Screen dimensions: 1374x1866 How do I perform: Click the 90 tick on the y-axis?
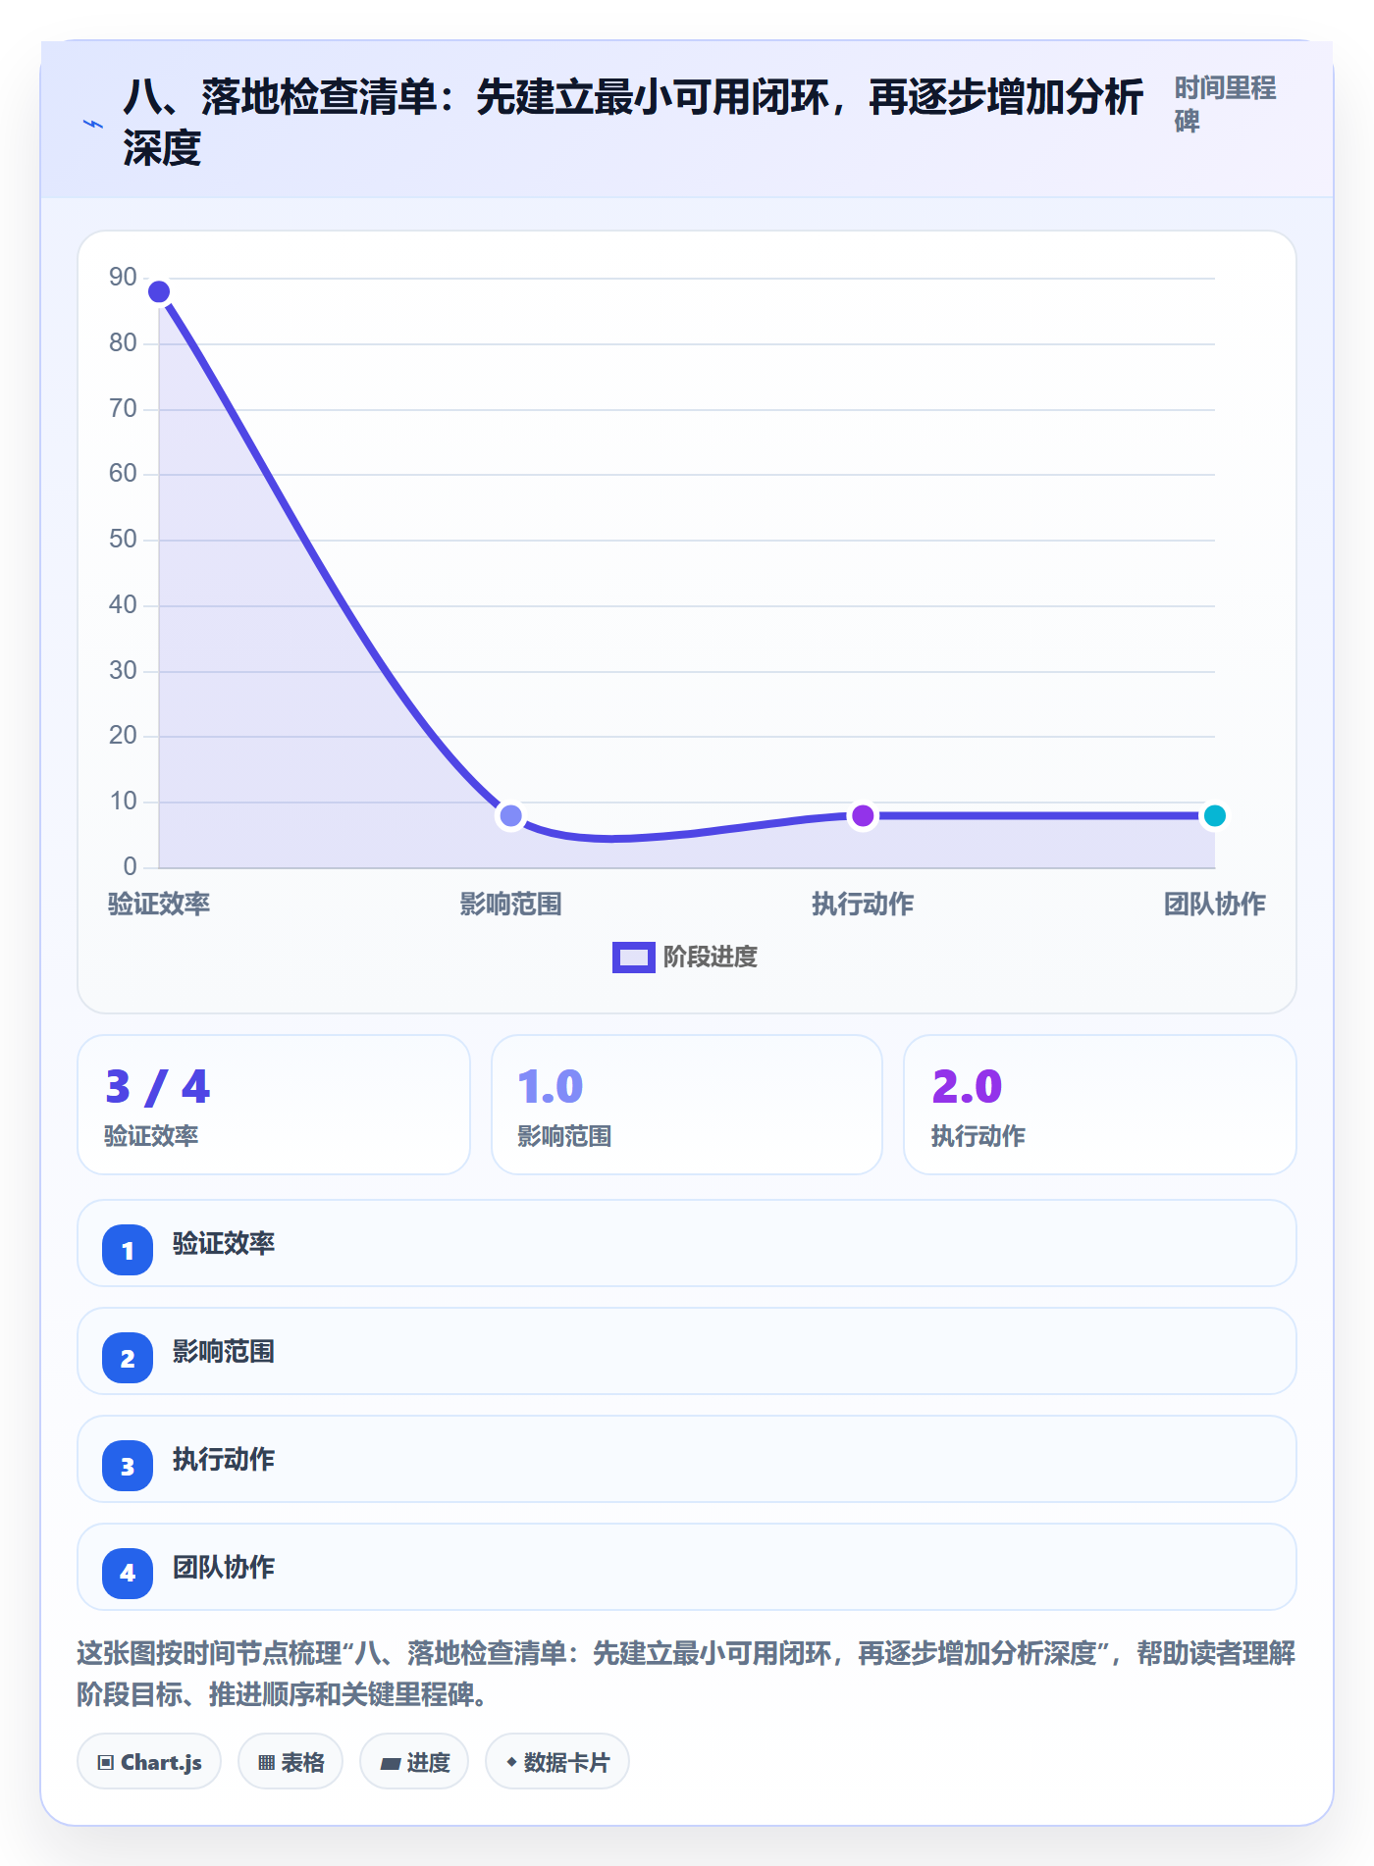pyautogui.click(x=123, y=278)
